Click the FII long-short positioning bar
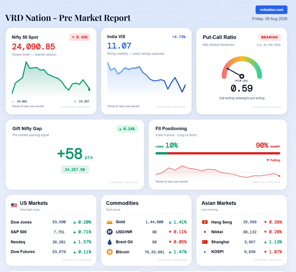The height and width of the screenshot is (272, 296). point(218,153)
